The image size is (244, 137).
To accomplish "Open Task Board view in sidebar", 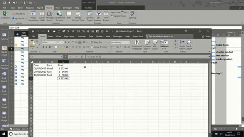I will click(x=4, y=77).
